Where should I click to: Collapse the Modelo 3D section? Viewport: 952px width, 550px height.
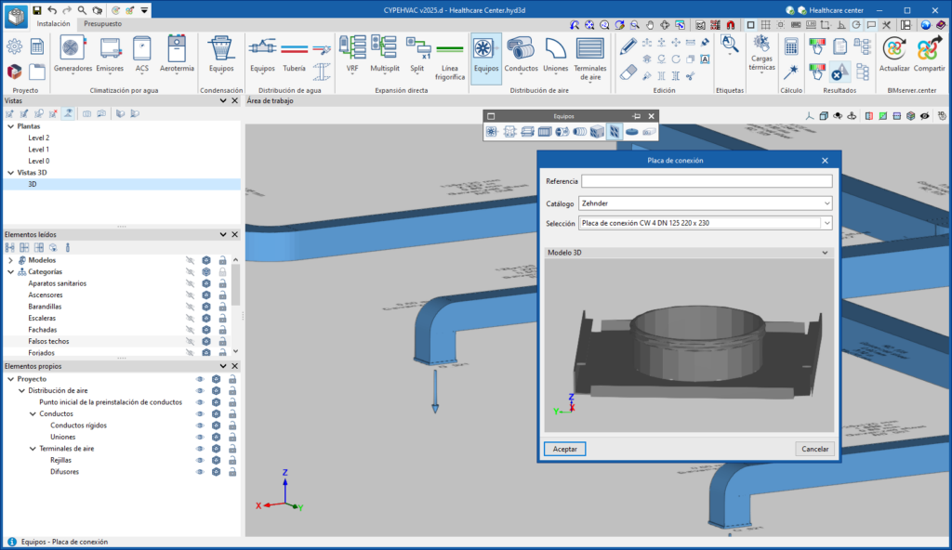[x=826, y=253]
